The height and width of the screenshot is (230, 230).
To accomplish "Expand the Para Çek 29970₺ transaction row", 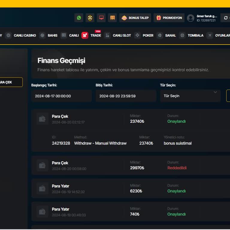I will 131,165.
